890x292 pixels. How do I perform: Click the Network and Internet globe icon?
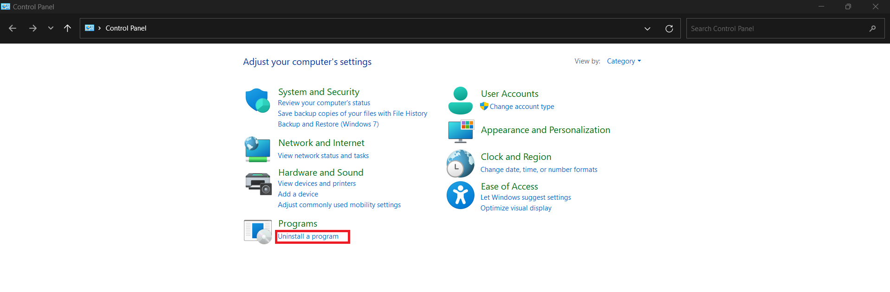click(257, 149)
